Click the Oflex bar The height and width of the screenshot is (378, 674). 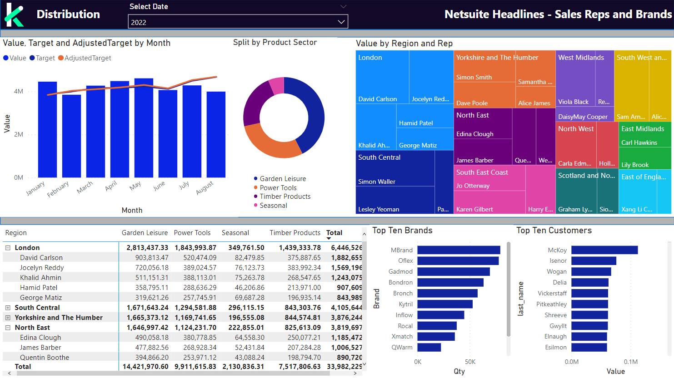point(458,261)
